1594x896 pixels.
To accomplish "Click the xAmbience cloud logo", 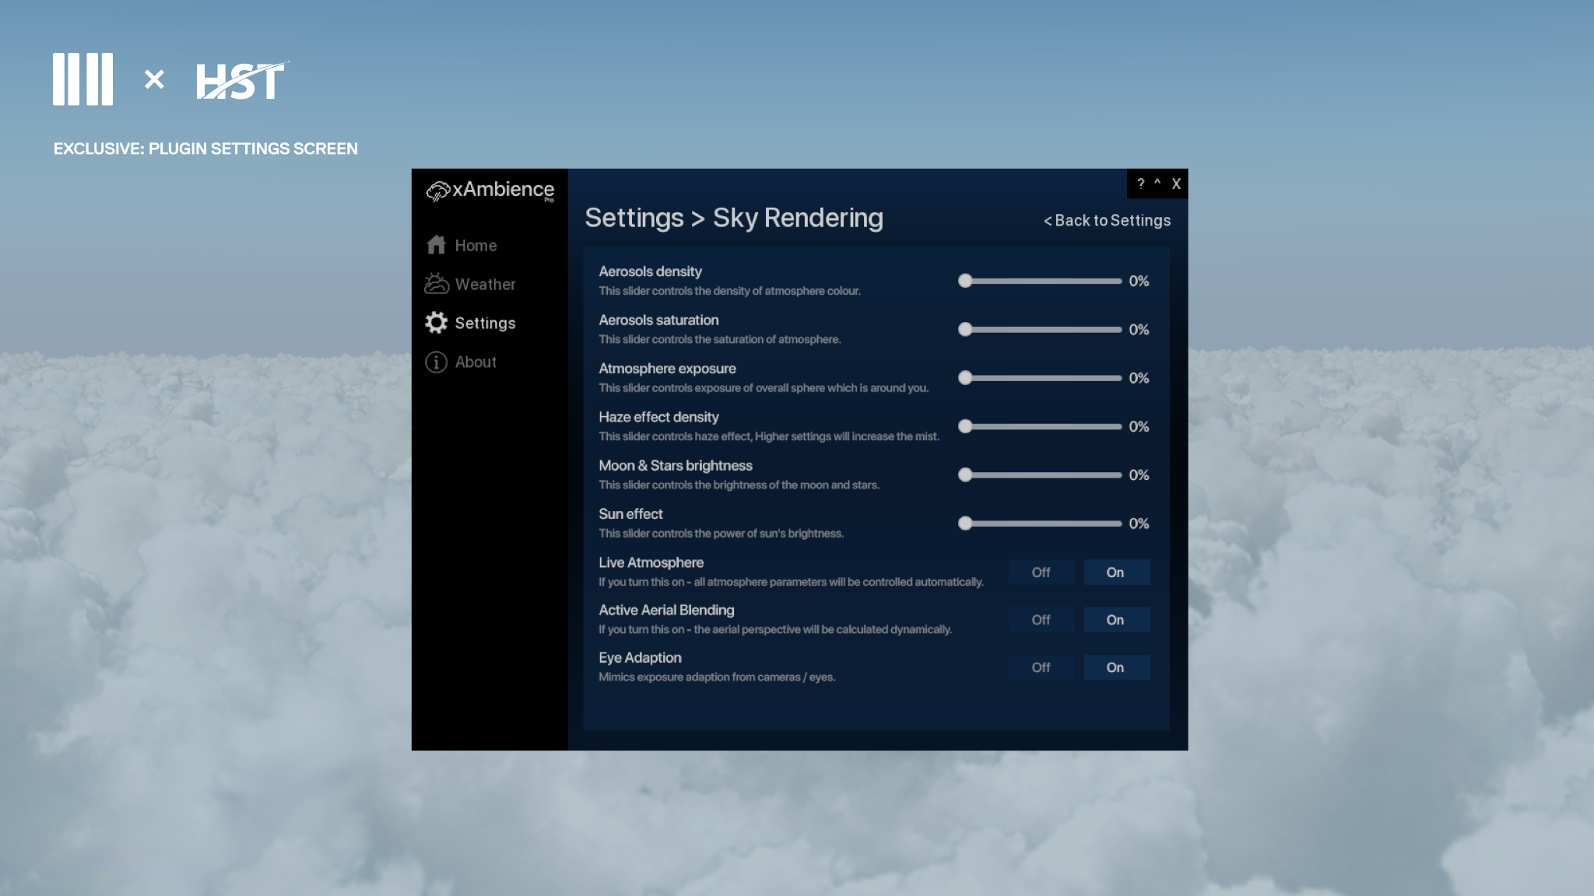I will coord(438,191).
